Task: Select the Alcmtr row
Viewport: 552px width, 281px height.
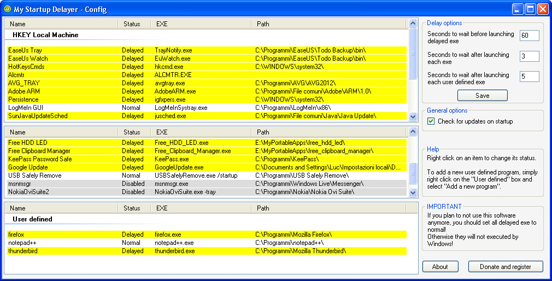Action: click(x=207, y=75)
